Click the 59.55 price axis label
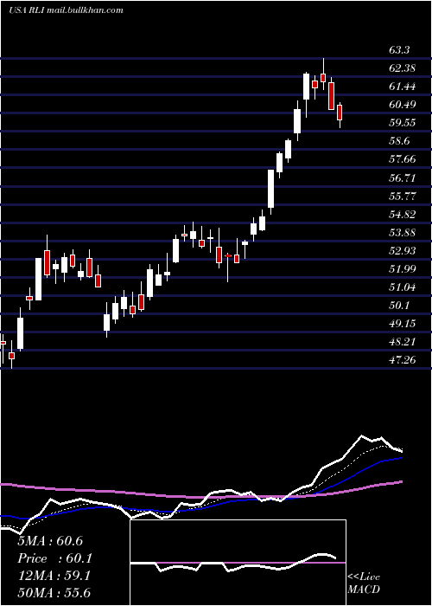 [x=403, y=123]
